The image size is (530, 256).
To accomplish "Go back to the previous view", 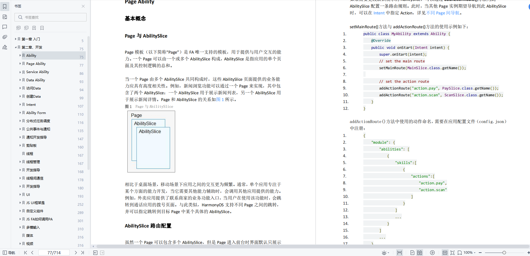I will [x=95, y=253].
